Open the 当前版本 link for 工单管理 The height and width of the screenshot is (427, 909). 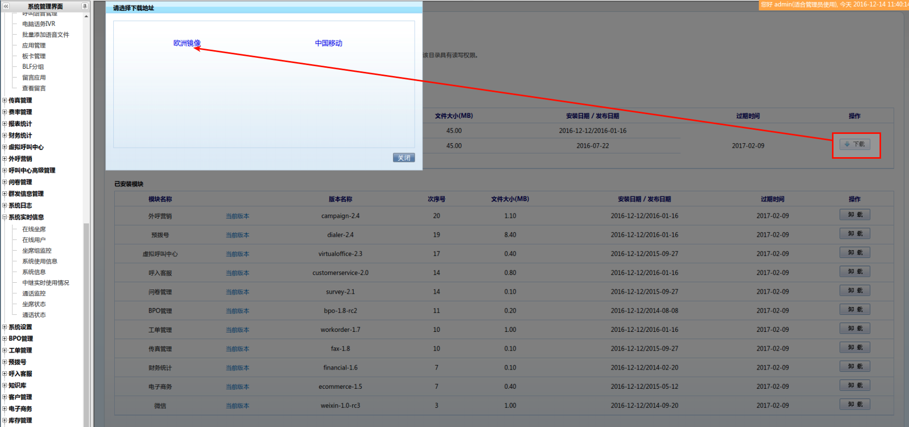pos(237,330)
